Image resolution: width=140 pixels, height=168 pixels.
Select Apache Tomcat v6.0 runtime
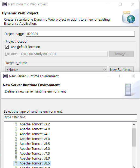(35, 149)
